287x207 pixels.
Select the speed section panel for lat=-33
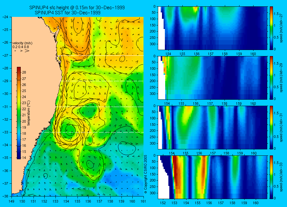212,177
